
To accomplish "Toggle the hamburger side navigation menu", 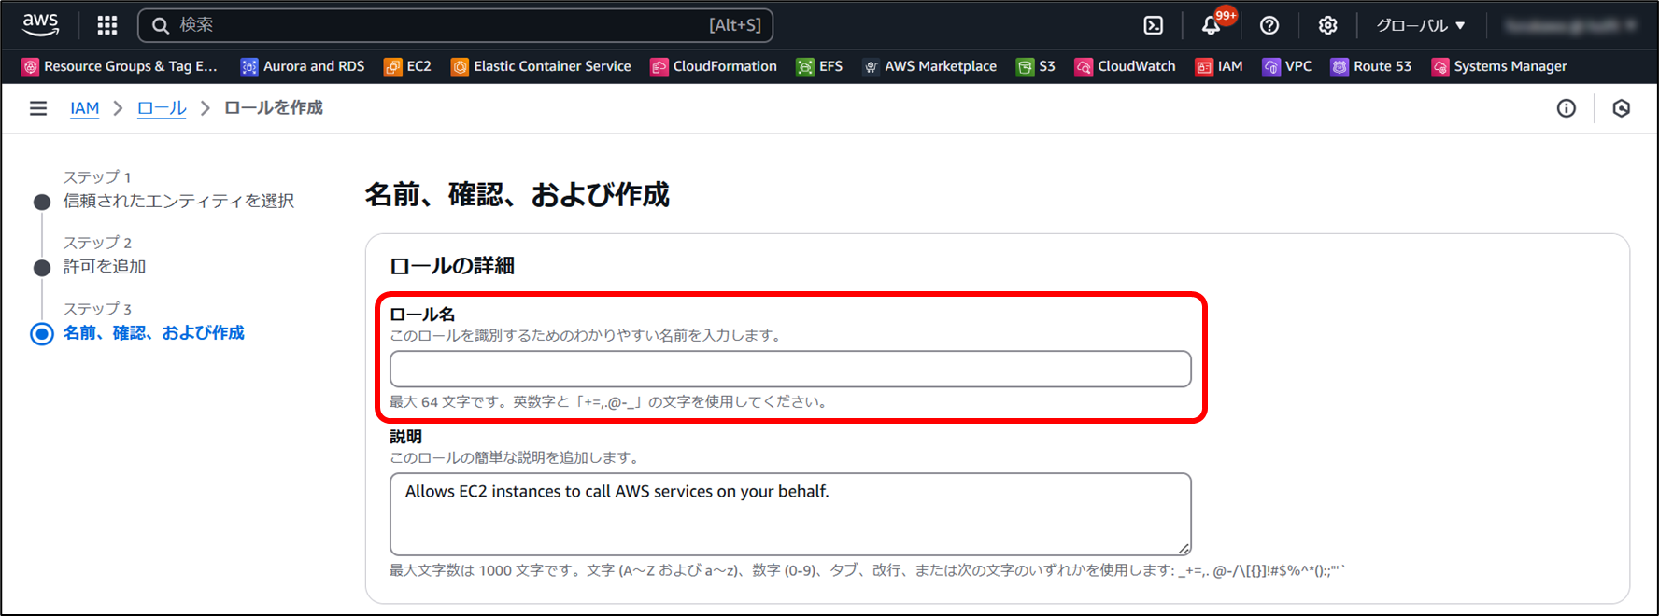I will (38, 108).
